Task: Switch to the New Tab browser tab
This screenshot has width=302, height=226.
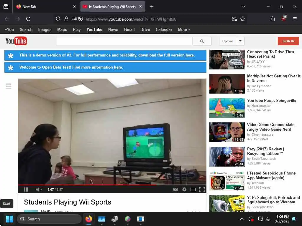Action: [46, 7]
